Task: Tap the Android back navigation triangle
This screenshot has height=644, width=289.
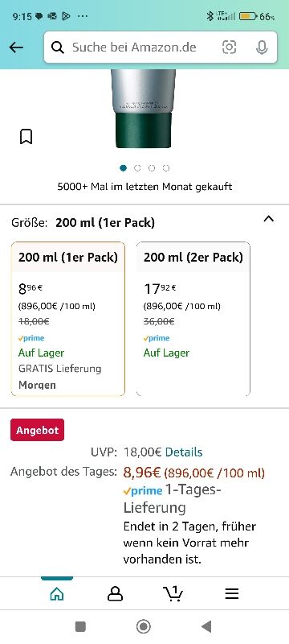Action: pos(206,626)
